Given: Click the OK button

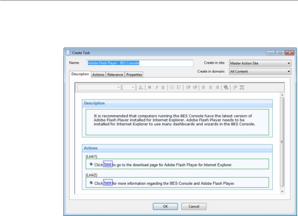Looking at the screenshot, I should pyautogui.click(x=165, y=206).
